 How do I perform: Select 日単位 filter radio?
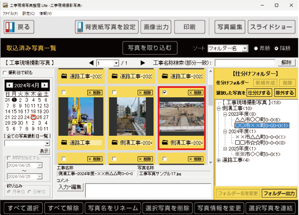(x=29, y=192)
